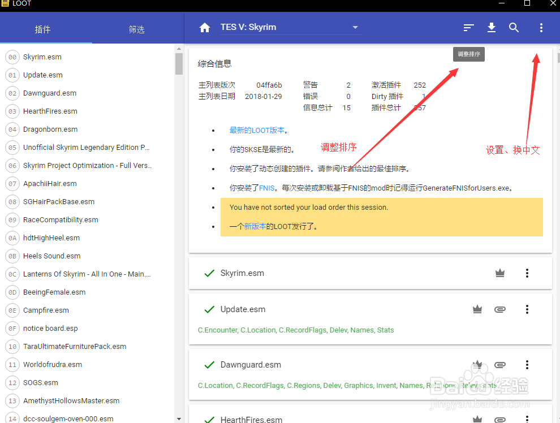Screen dimensions: 560x423
Task: Click the home icon in the header
Action: (x=205, y=28)
